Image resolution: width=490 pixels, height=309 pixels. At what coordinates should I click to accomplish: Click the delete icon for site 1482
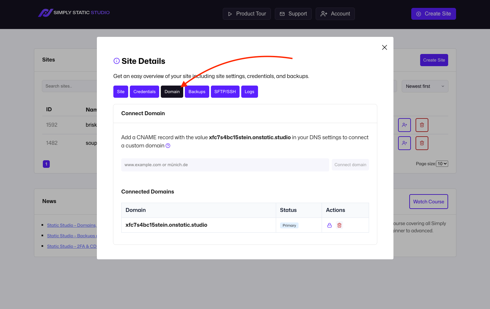[x=422, y=143]
